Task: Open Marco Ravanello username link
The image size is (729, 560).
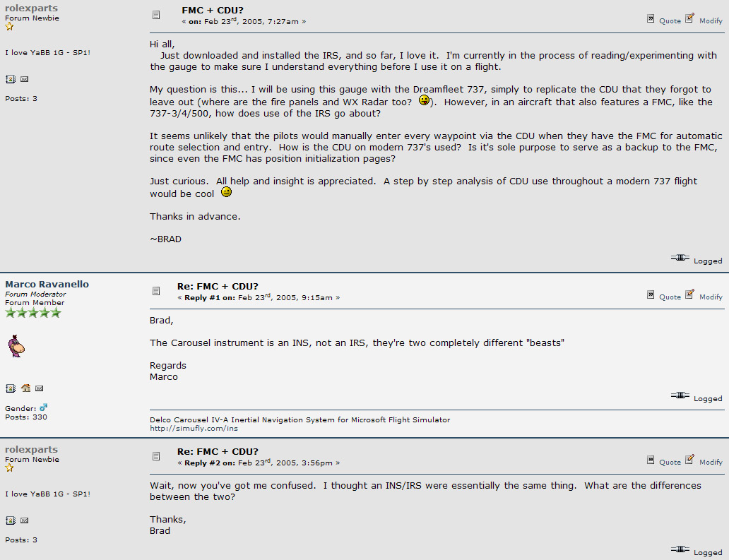Action: (x=47, y=284)
